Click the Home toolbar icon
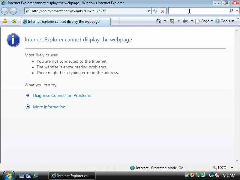240x180 pixels. click(x=159, y=21)
